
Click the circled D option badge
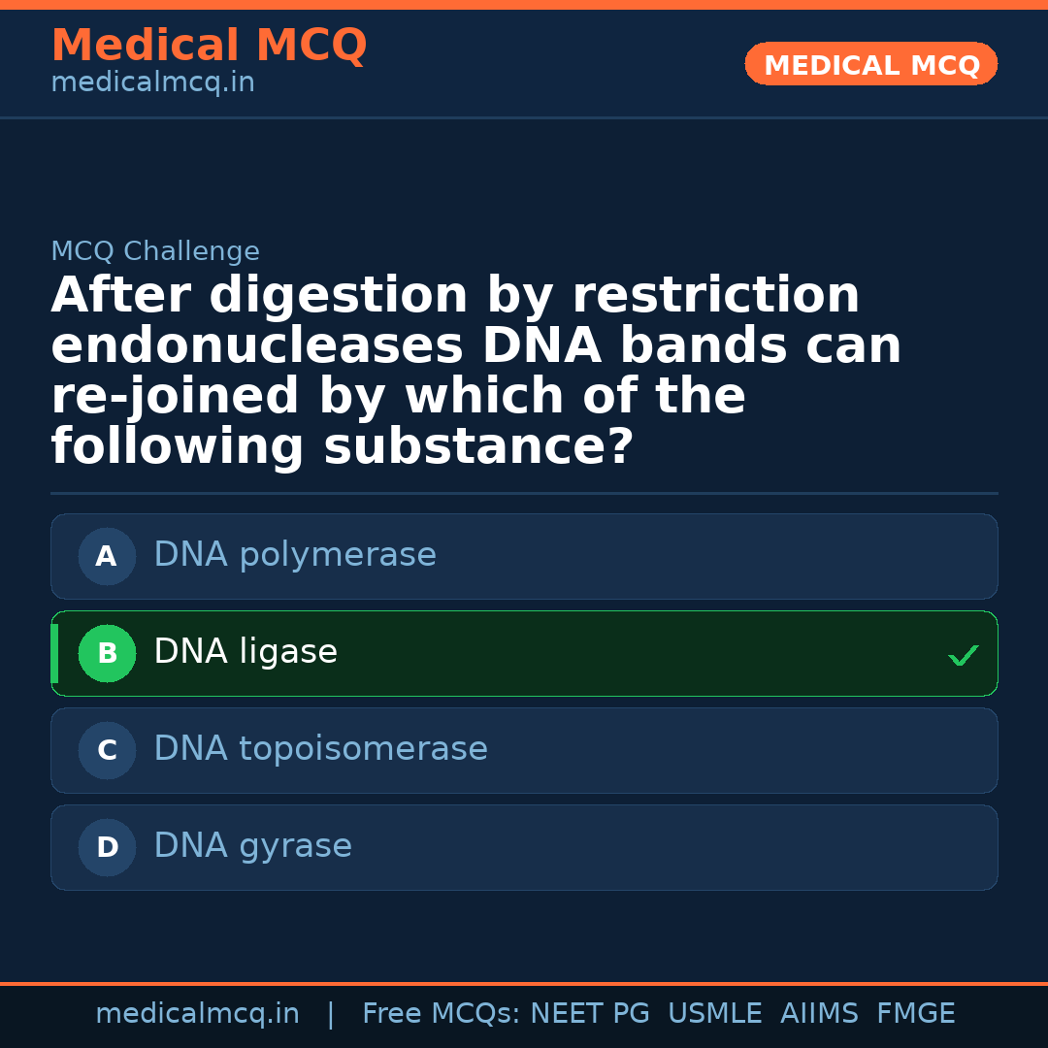pos(107,848)
